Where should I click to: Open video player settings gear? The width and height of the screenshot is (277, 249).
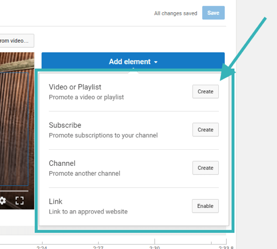[x=3, y=201]
